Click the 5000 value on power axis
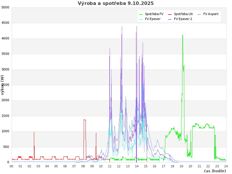232x174 pixels. click(6, 7)
